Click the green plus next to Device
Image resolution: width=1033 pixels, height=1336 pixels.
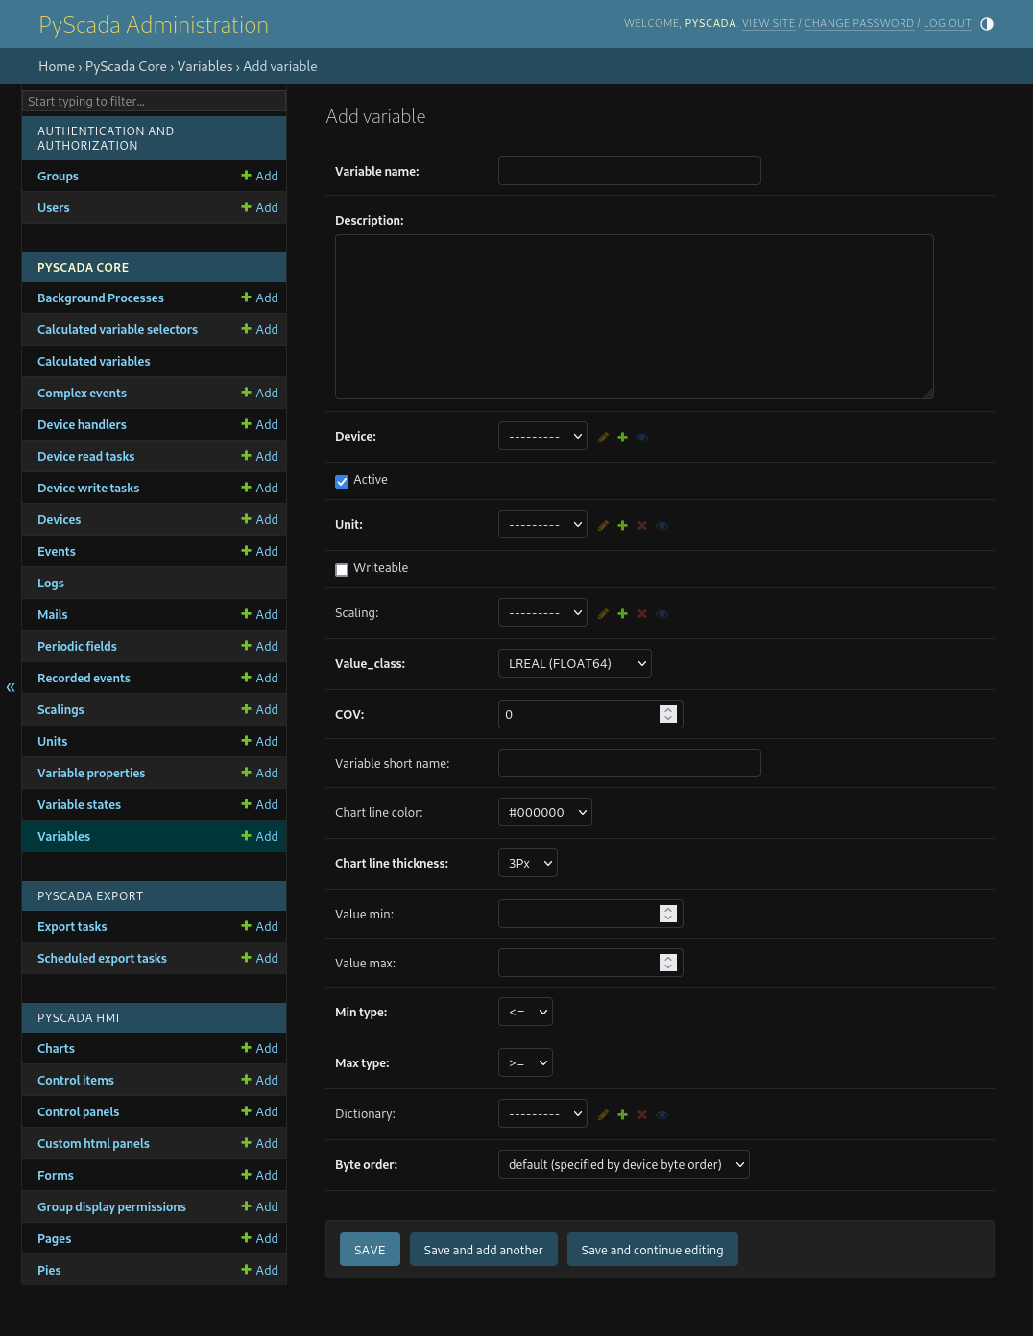coord(622,438)
